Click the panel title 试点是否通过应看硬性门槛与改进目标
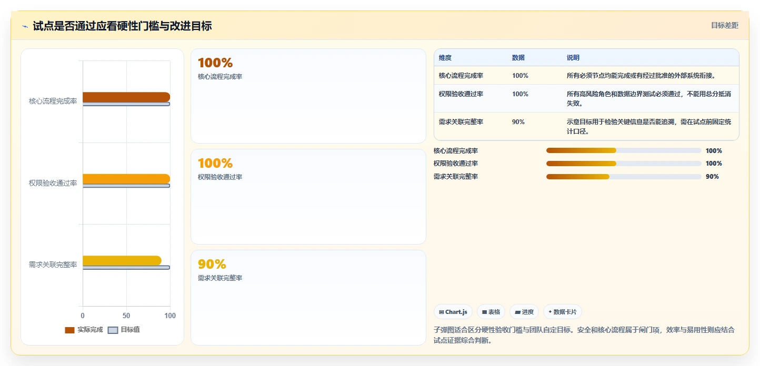This screenshot has height=366, width=760. [x=122, y=26]
